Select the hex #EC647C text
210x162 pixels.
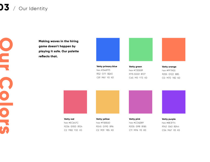click(71, 123)
